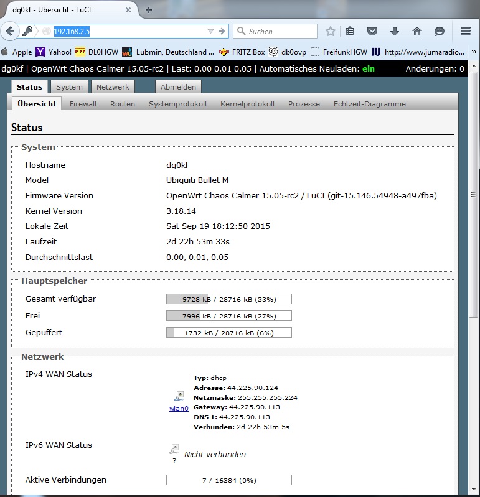Open the Firewall sub-tab
Image resolution: width=480 pixels, height=497 pixels.
pyautogui.click(x=83, y=104)
